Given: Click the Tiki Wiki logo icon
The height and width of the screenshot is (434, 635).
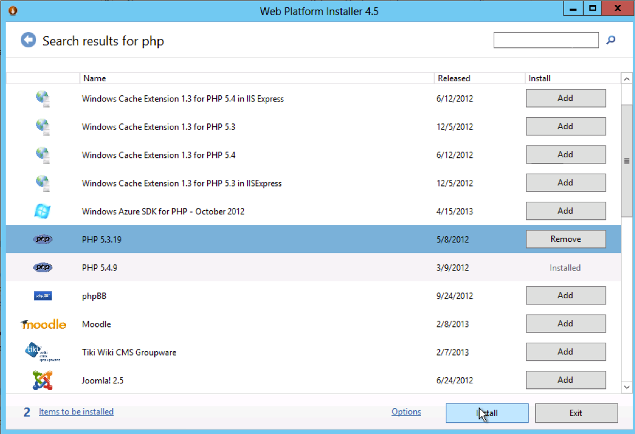Looking at the screenshot, I should click(x=42, y=352).
